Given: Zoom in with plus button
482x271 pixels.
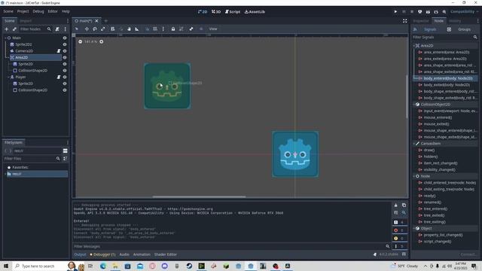Looking at the screenshot, I should click(102, 41).
